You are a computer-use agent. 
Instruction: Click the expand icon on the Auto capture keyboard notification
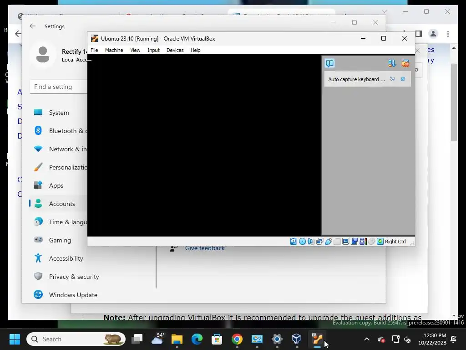(392, 79)
